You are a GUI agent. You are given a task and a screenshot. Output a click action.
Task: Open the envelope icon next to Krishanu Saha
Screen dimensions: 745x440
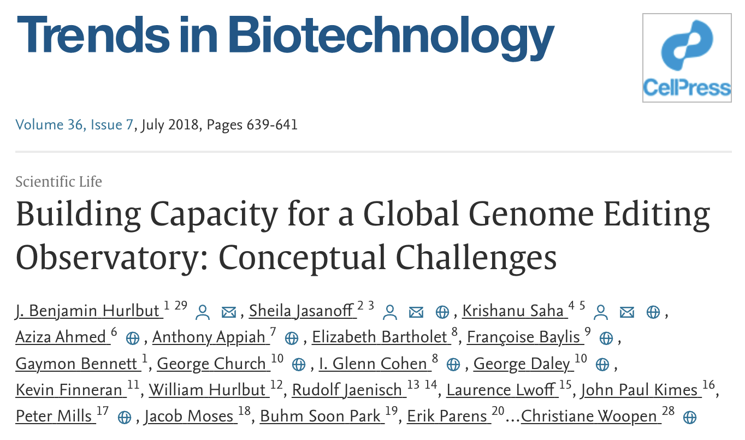[x=626, y=312]
